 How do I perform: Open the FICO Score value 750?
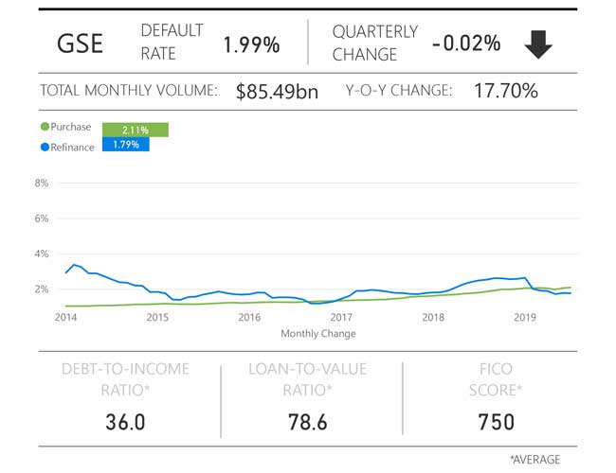496,421
